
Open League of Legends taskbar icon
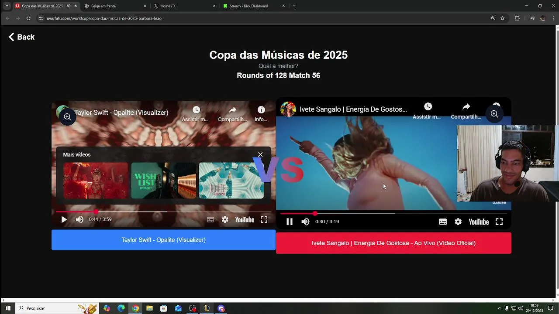[207, 308]
